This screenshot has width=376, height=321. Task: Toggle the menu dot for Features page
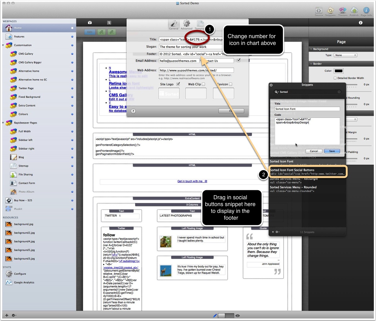72,37
